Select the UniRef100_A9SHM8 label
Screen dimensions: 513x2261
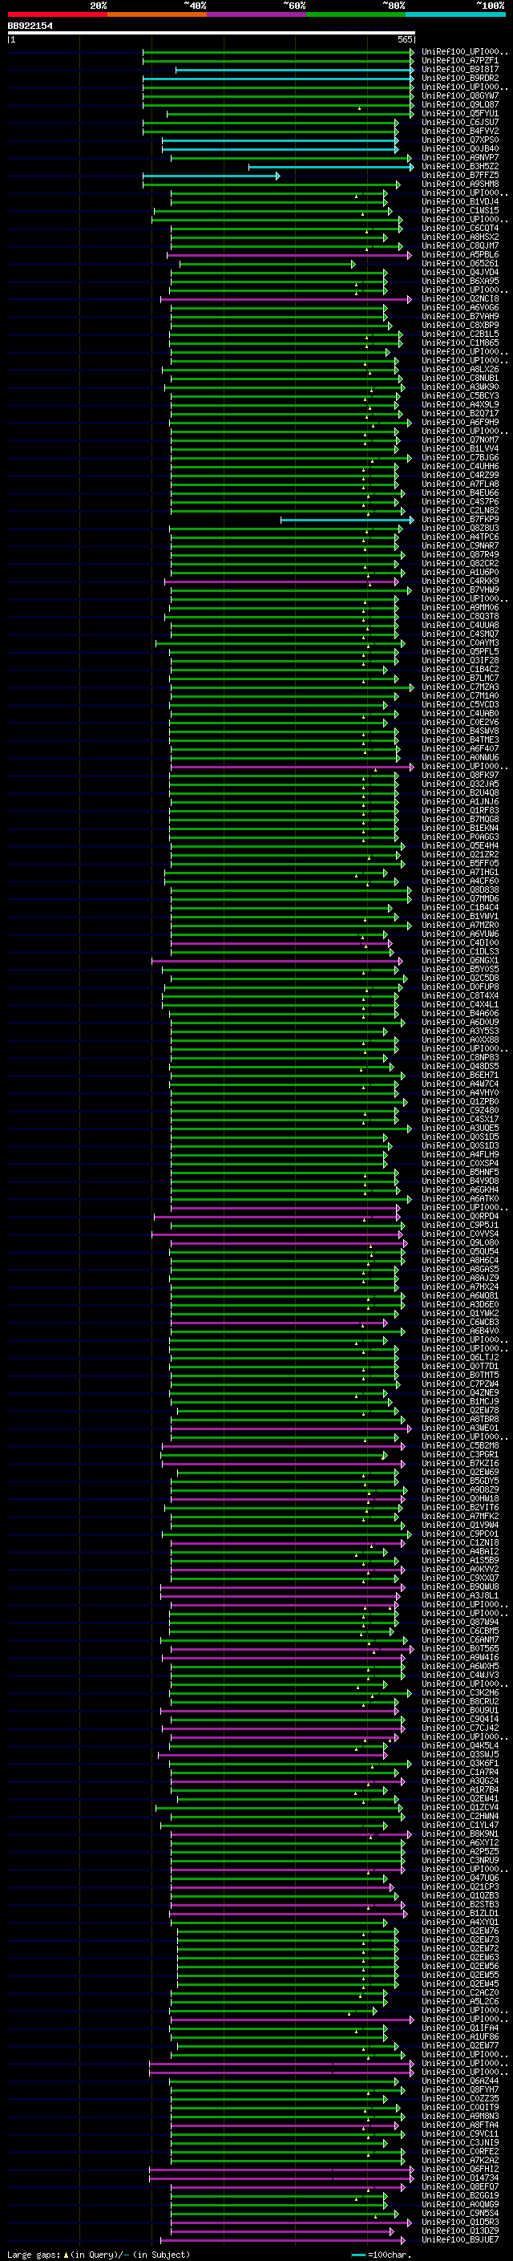click(x=460, y=184)
